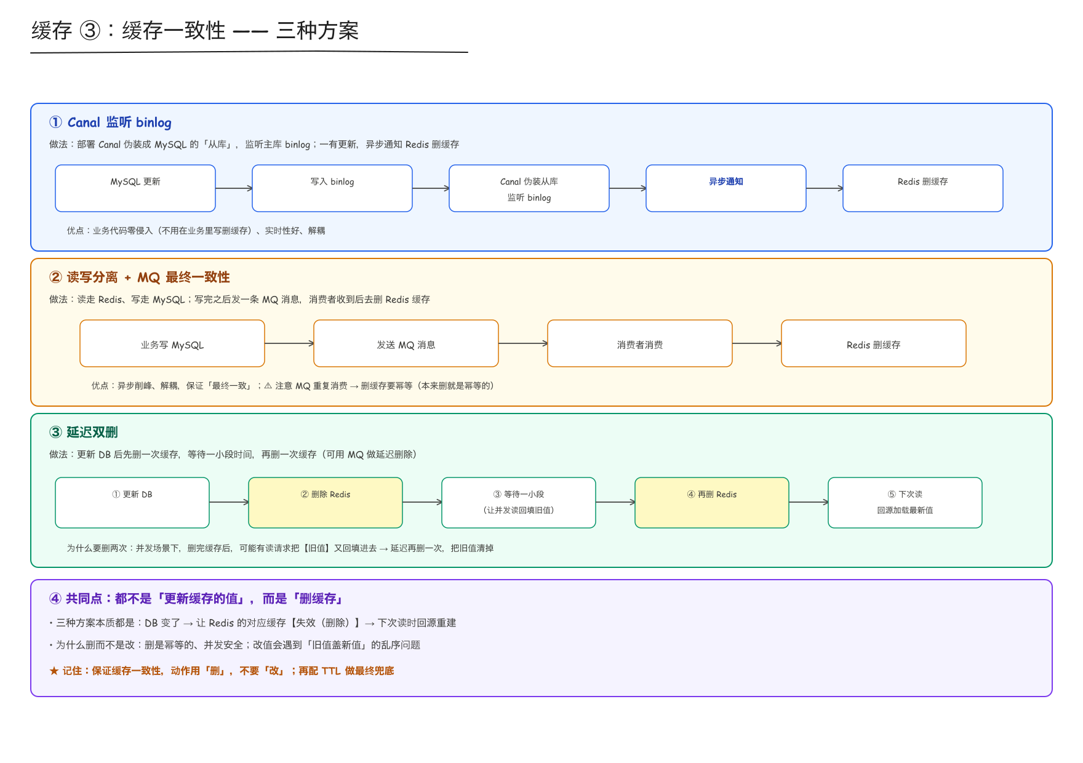Select the line 优点：异步削峰、解耦

(x=293, y=386)
